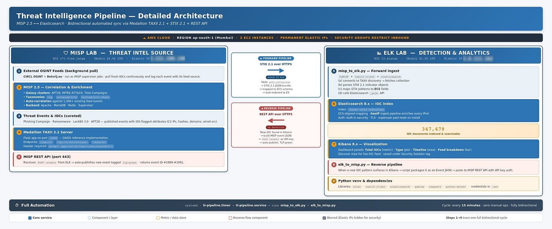Click the PyMISP library chip under Forward ingest

[344, 77]
